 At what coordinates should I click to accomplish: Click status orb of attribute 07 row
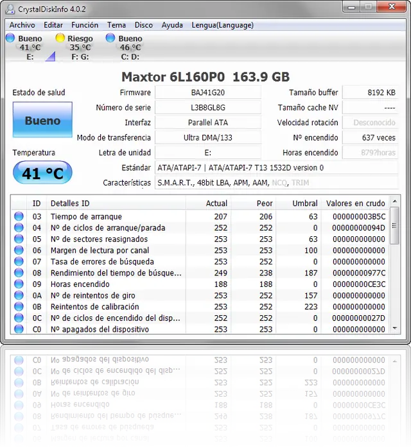pyautogui.click(x=19, y=261)
